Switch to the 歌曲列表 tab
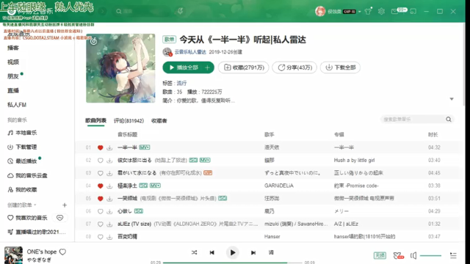This screenshot has height=264, width=470. (x=95, y=120)
